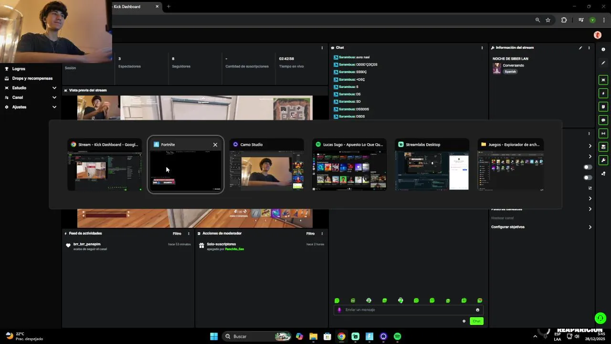Expand the Estudio sidebar section
The height and width of the screenshot is (344, 611).
coord(31,88)
